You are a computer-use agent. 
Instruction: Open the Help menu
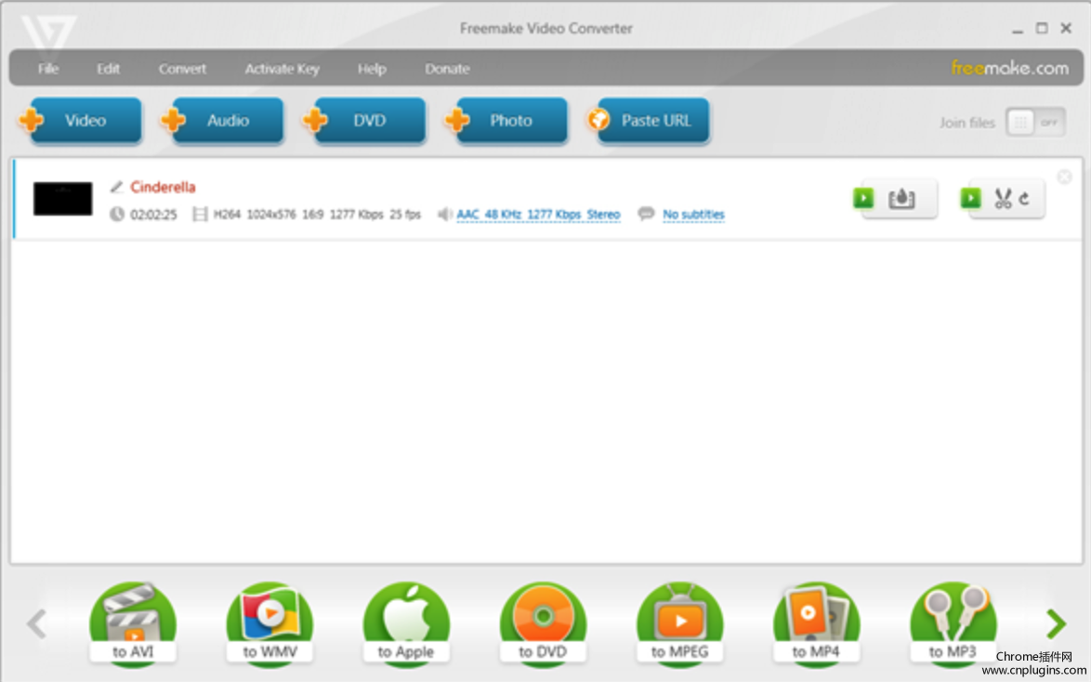pyautogui.click(x=372, y=69)
